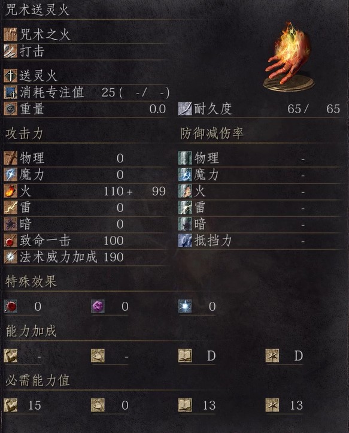Click the intelligence scaling D value
This screenshot has height=433, width=349.
click(x=211, y=356)
